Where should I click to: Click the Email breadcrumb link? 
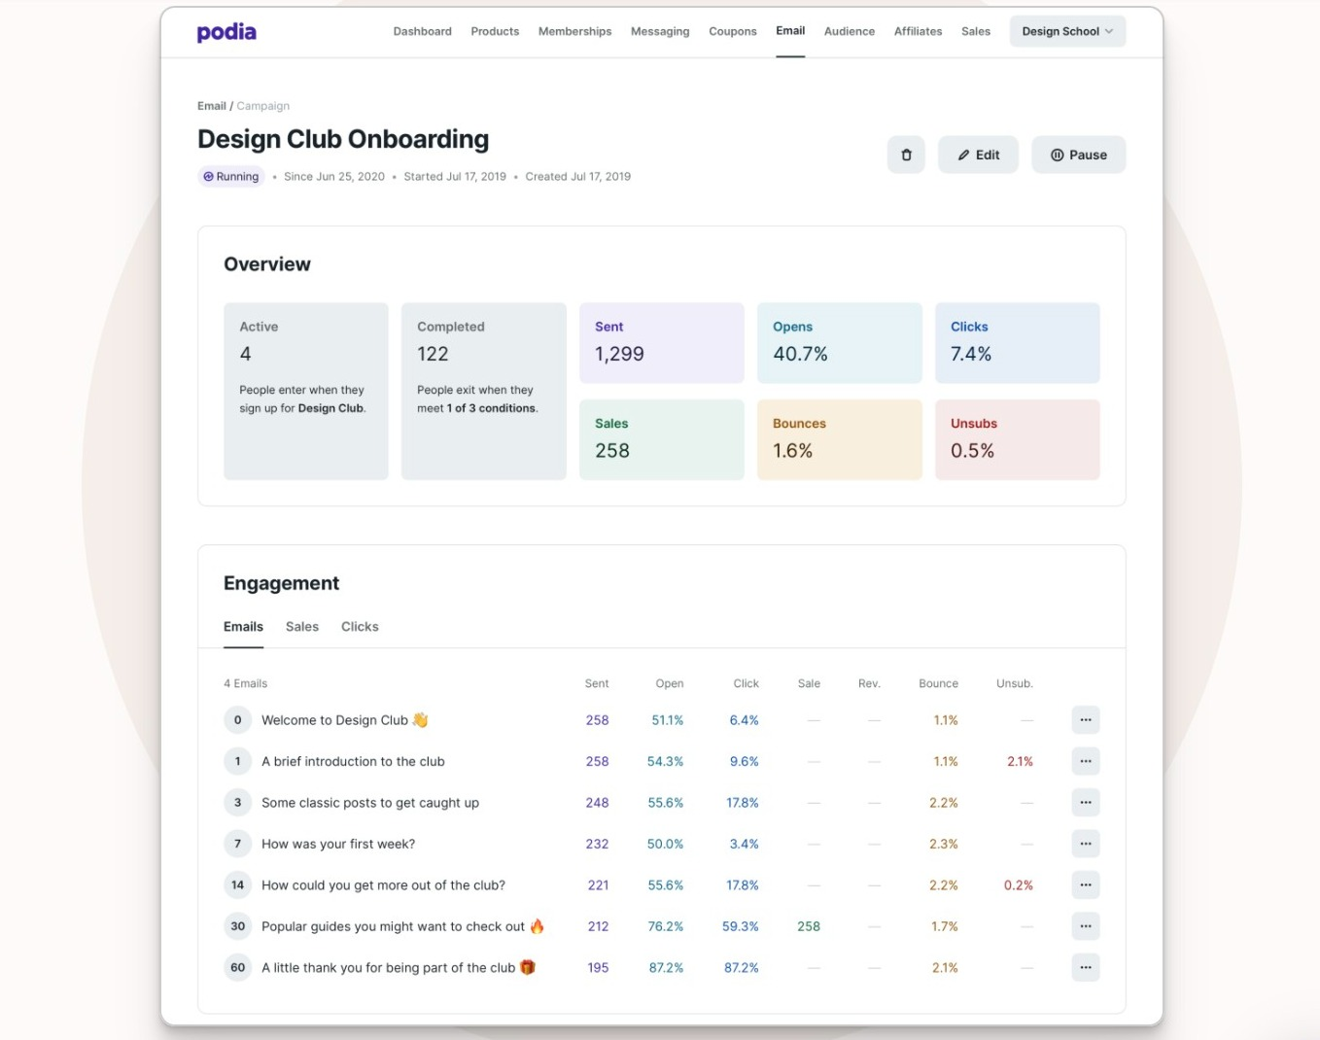tap(211, 106)
